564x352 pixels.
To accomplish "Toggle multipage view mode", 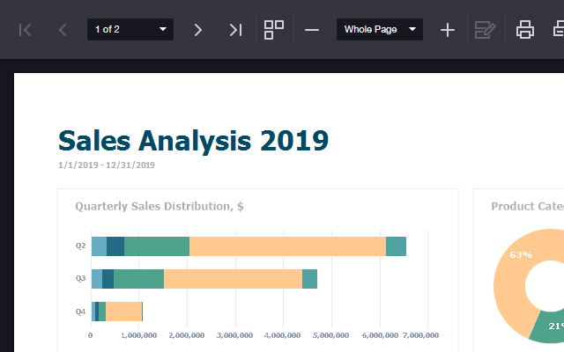I will click(274, 30).
